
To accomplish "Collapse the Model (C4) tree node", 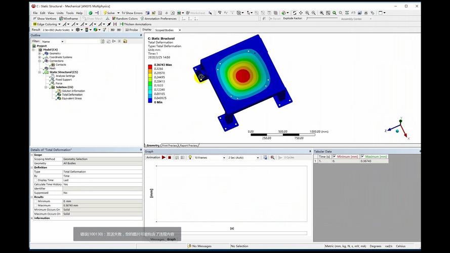I will point(33,50).
